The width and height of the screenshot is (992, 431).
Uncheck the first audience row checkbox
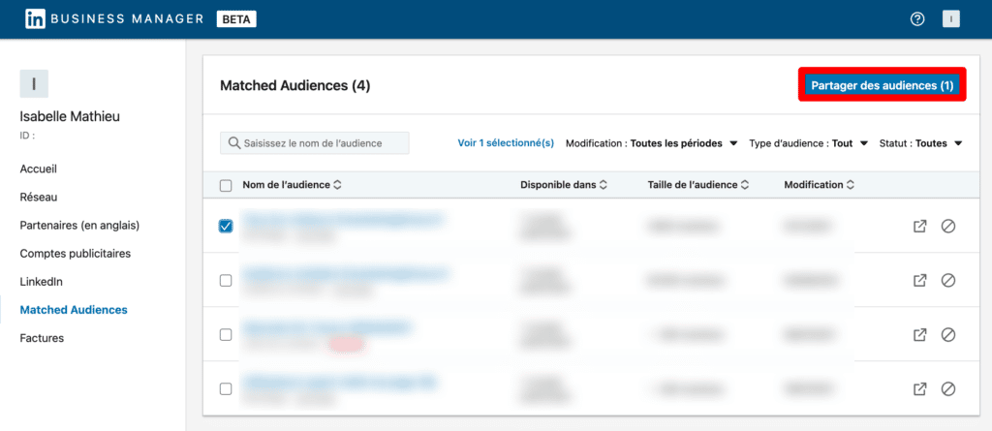coord(226,226)
